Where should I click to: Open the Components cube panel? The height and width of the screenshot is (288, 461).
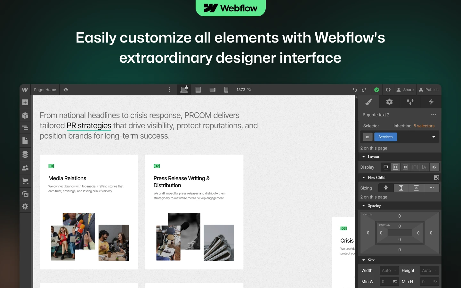pyautogui.click(x=25, y=116)
